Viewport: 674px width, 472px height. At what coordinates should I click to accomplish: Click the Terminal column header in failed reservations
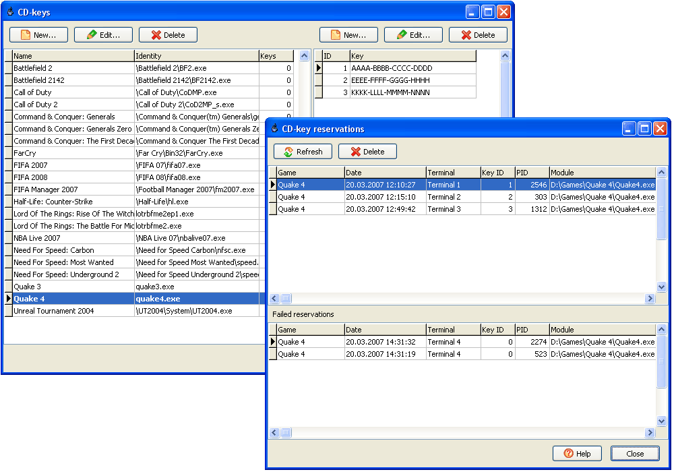[x=452, y=330]
